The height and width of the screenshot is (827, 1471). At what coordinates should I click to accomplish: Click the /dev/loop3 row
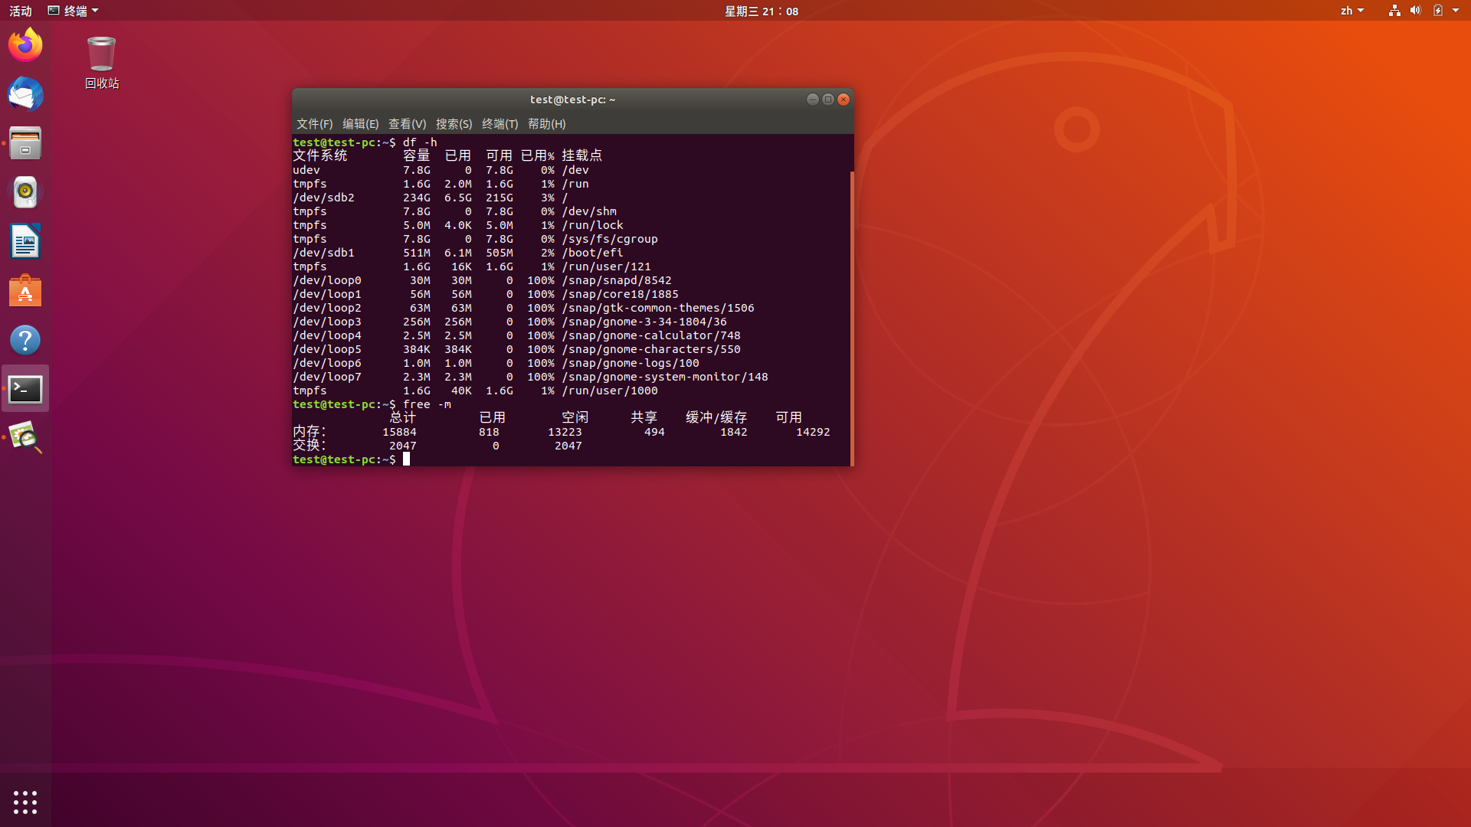point(509,322)
